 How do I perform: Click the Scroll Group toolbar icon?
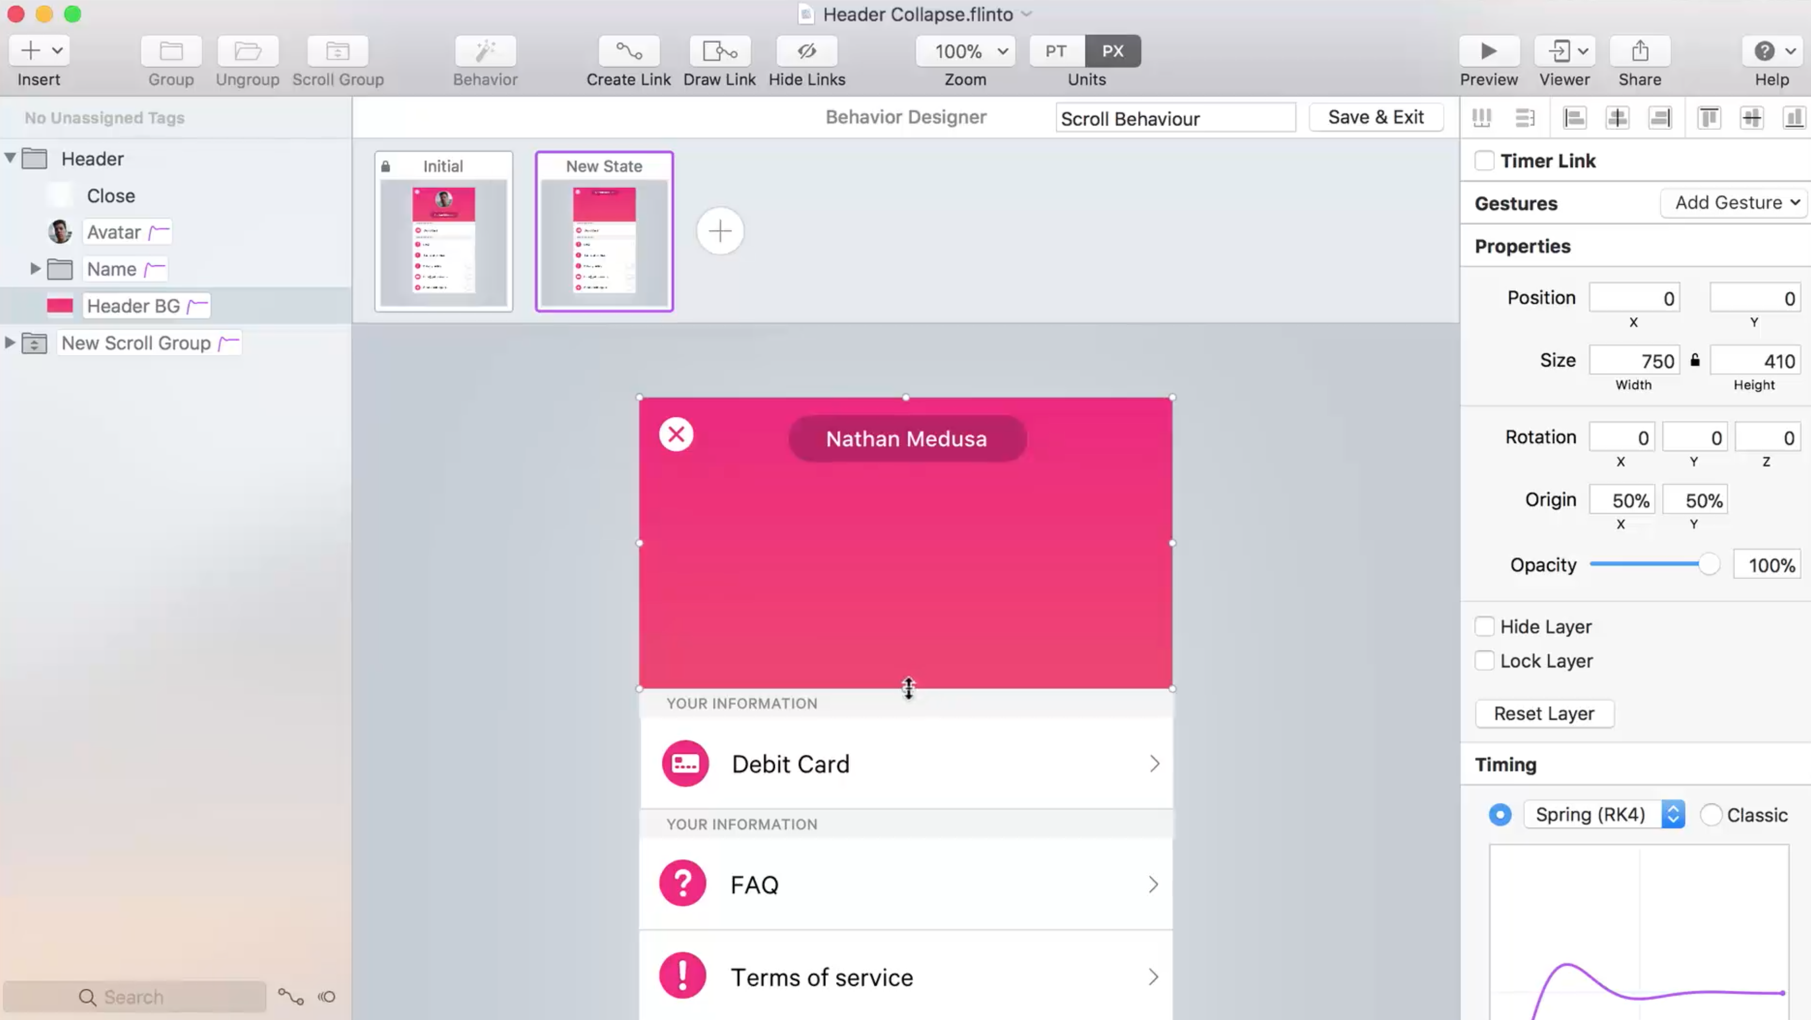coord(337,51)
